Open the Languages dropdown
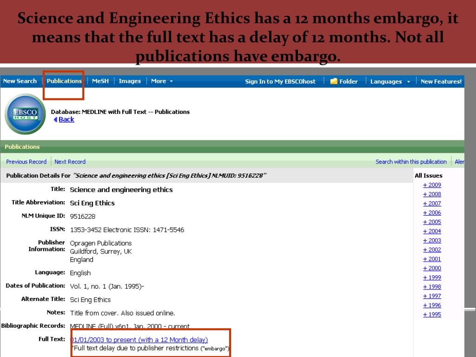Image resolution: width=476 pixels, height=357 pixels. point(390,81)
